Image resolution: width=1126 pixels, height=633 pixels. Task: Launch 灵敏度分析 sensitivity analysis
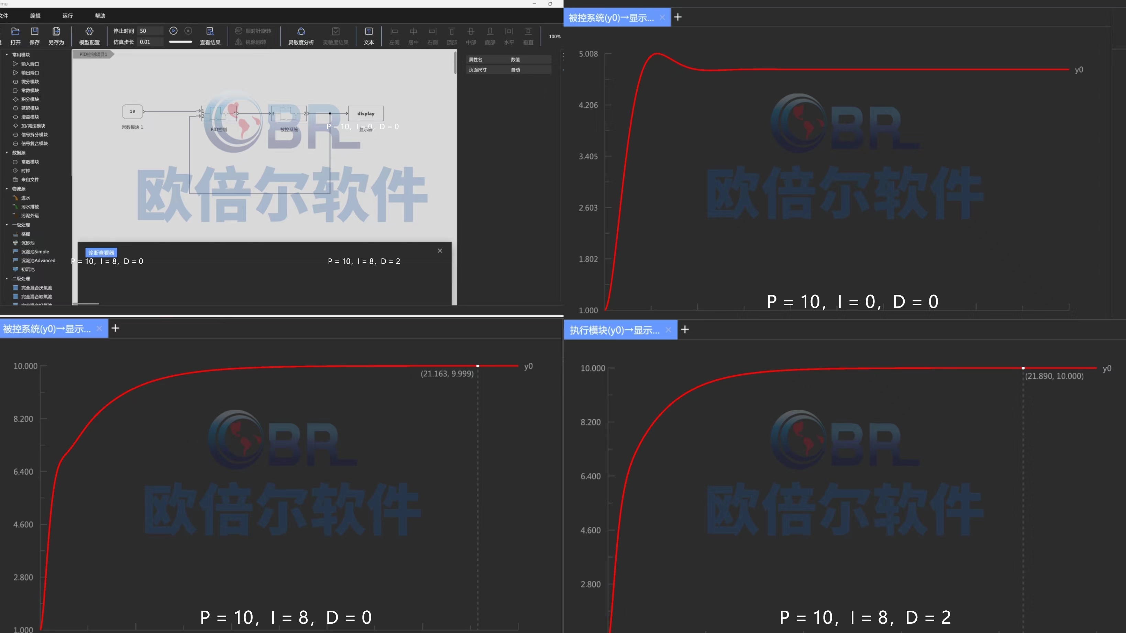[x=301, y=36]
